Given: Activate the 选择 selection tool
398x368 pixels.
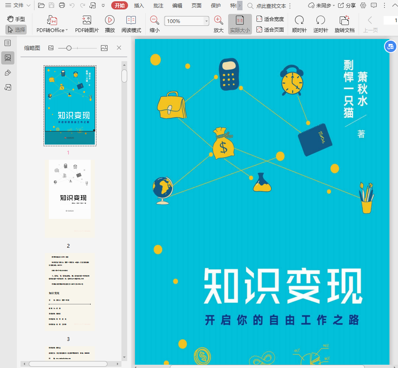Looking at the screenshot, I should 16,30.
